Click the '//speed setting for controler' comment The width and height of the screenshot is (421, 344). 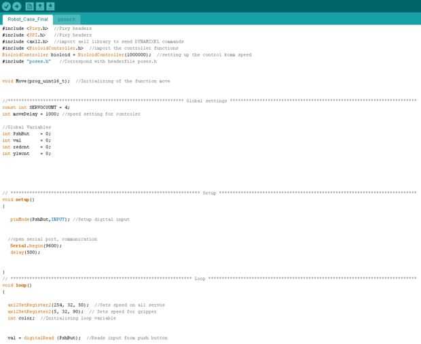pos(101,114)
